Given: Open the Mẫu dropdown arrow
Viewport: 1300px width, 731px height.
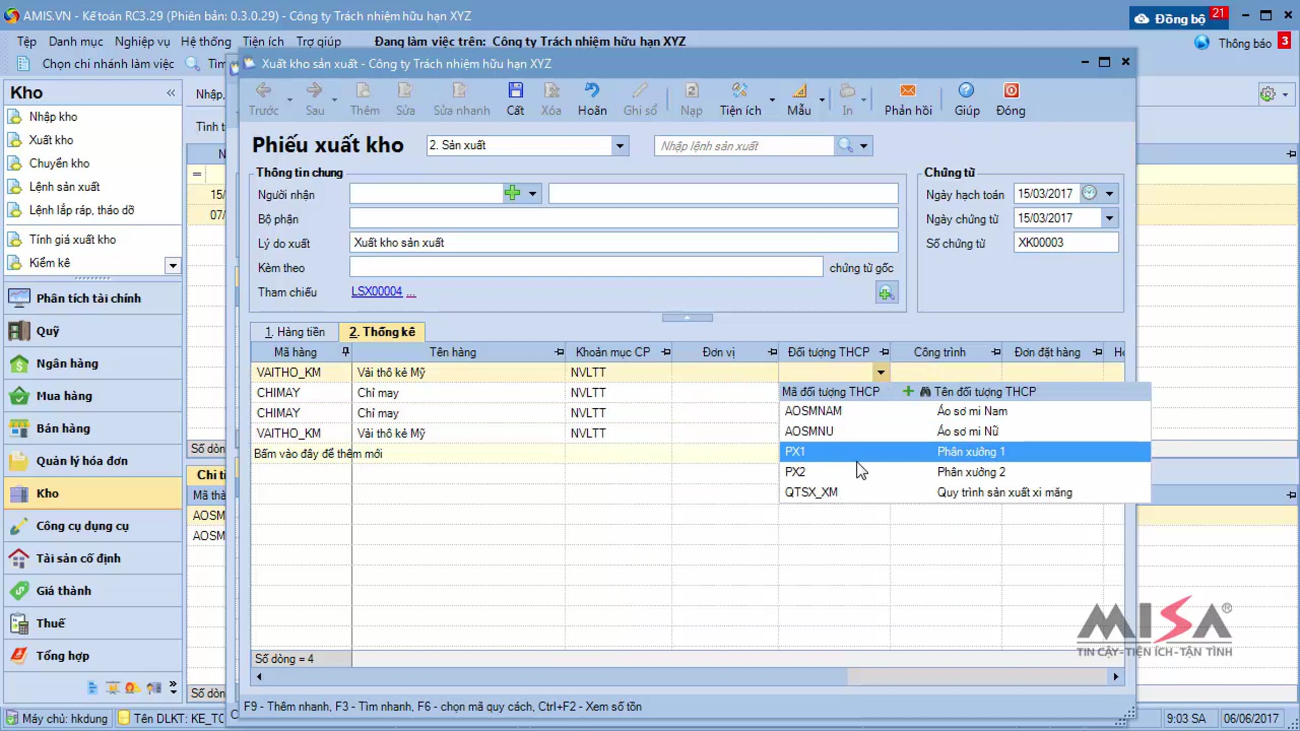Looking at the screenshot, I should (822, 100).
